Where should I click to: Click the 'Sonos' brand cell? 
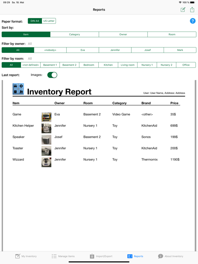click(x=146, y=137)
